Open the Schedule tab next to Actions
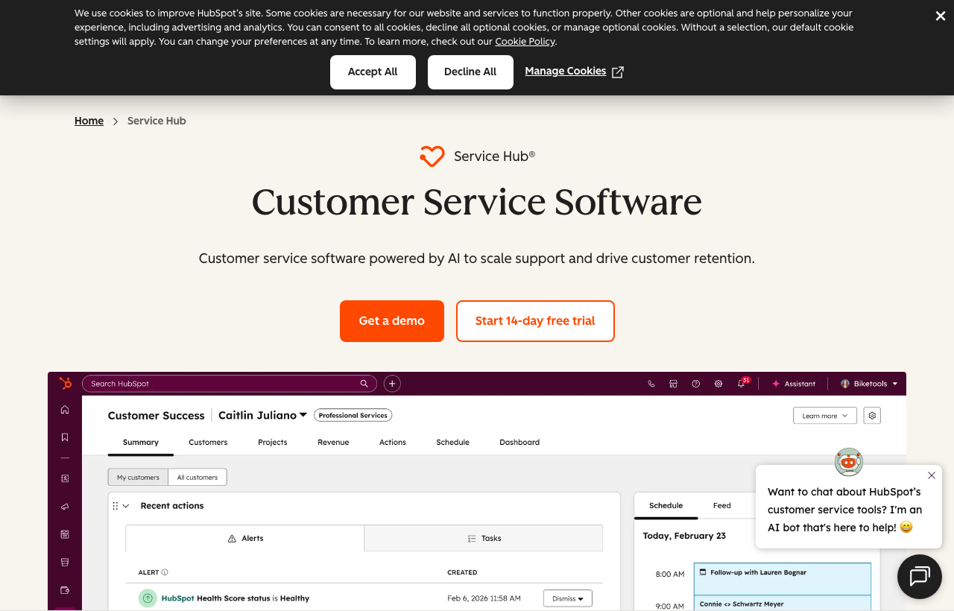Viewport: 954px width, 611px height. click(453, 442)
